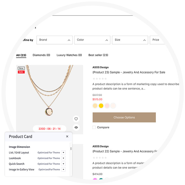Open the Lookbook image dimension dropdown
Viewport: 185px width, 185px height.
63,158
